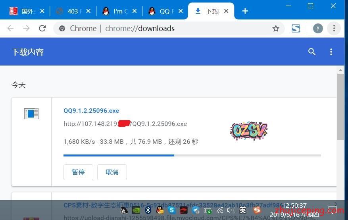Open the downloads page three-dot menu

[331, 52]
